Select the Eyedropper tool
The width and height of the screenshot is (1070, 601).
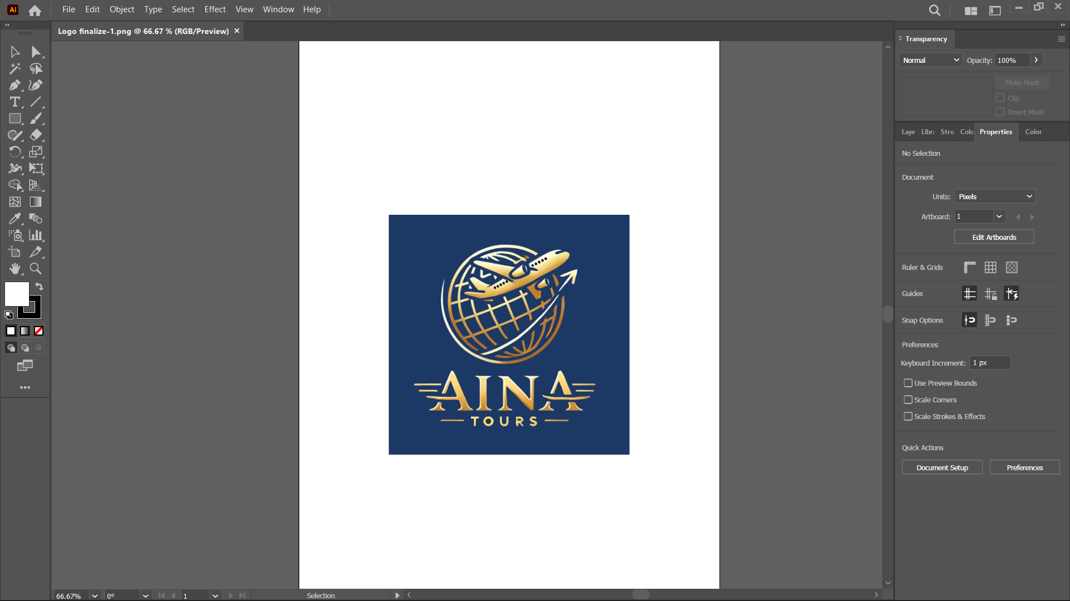click(15, 219)
